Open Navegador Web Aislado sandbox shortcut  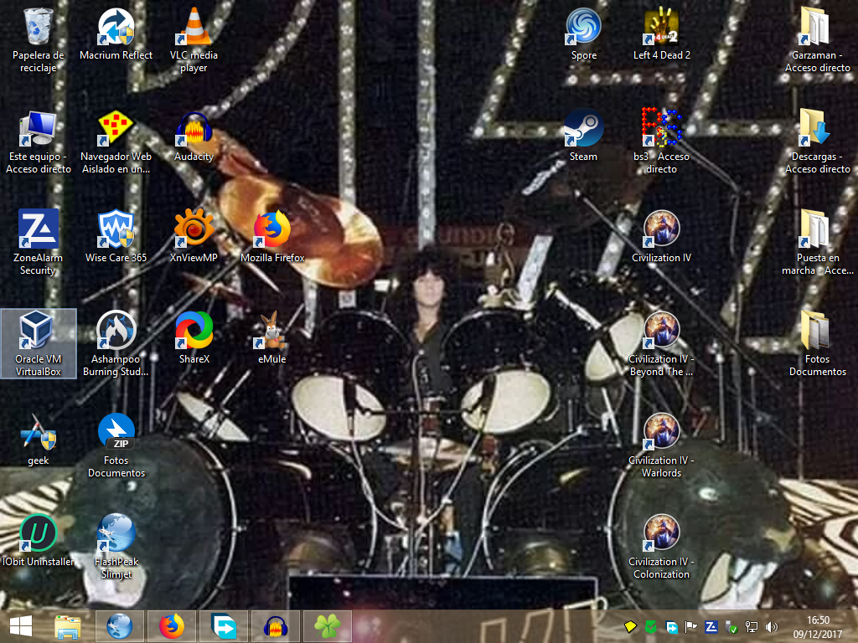point(116,141)
